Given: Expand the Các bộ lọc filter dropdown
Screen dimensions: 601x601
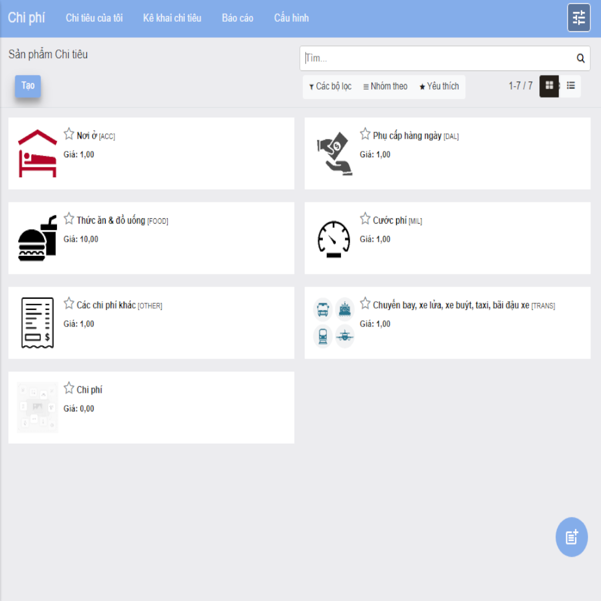Looking at the screenshot, I should coord(330,87).
